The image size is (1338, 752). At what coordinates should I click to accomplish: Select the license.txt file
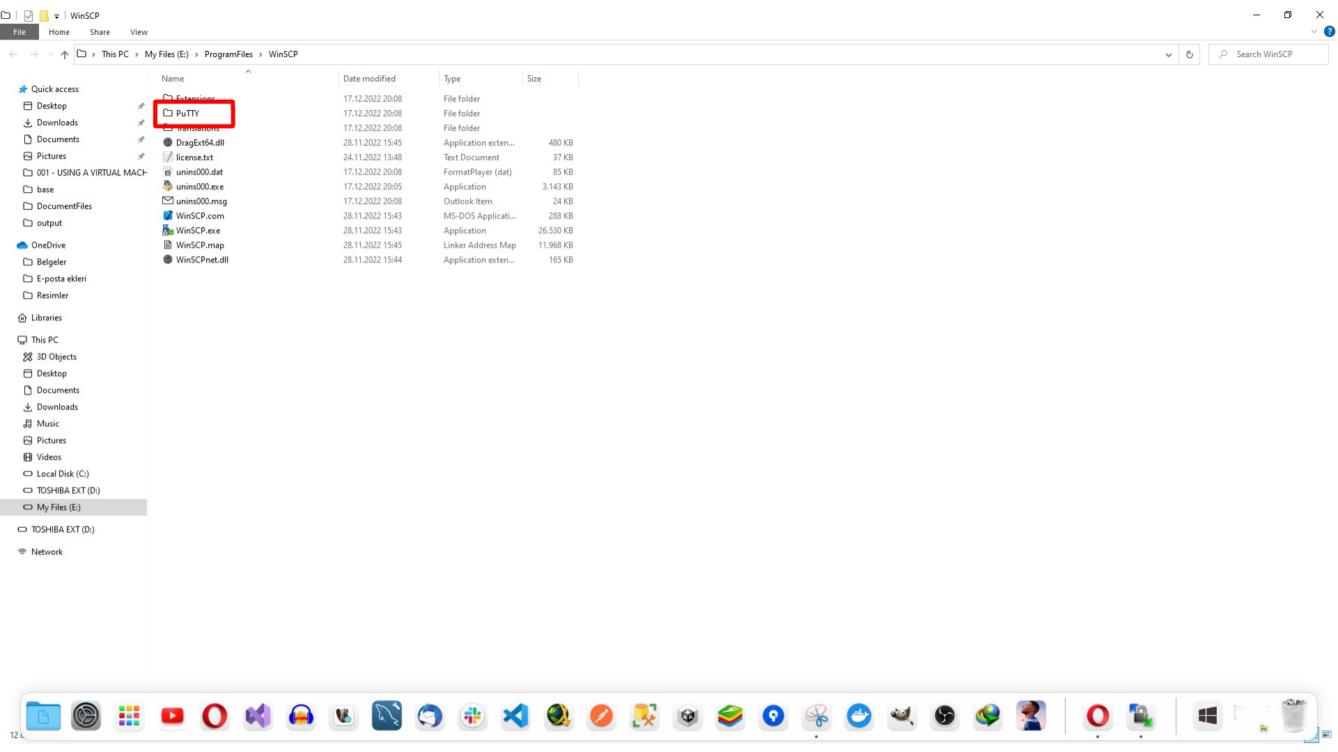point(194,157)
